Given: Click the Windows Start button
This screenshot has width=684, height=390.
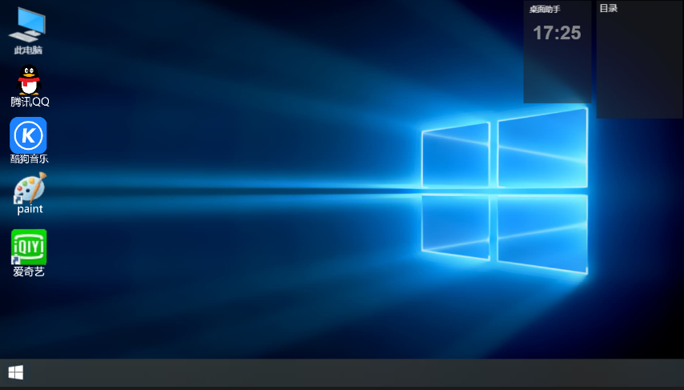Looking at the screenshot, I should pos(16,372).
